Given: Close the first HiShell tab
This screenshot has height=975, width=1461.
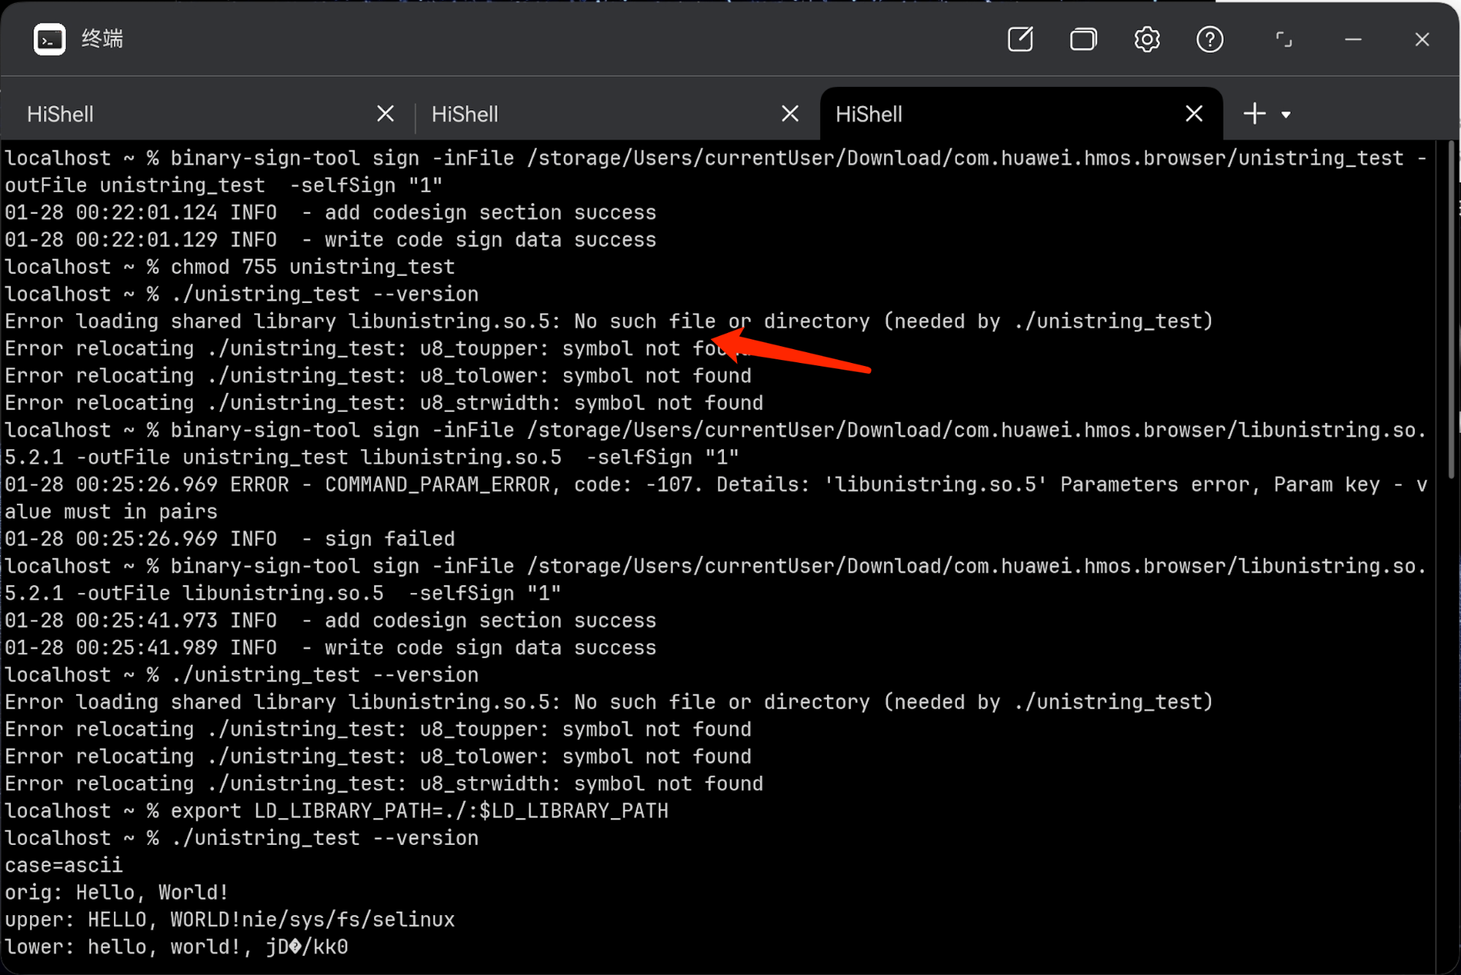Looking at the screenshot, I should 385,114.
